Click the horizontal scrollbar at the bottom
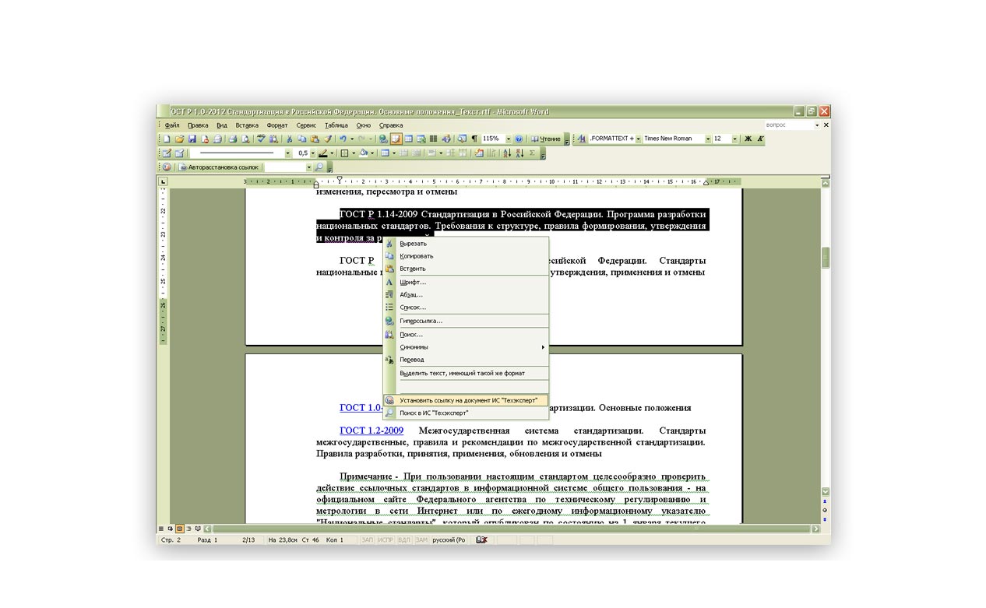Screen dimensions: 986x608 coord(511,529)
